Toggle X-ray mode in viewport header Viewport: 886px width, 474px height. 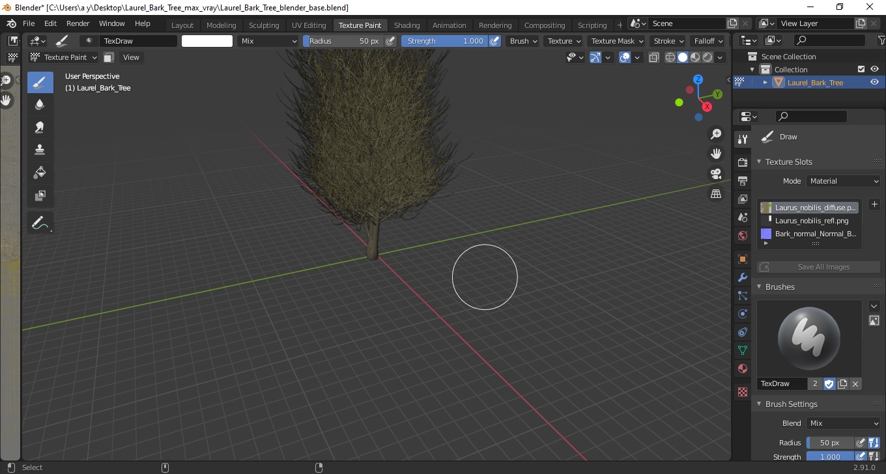pos(653,57)
